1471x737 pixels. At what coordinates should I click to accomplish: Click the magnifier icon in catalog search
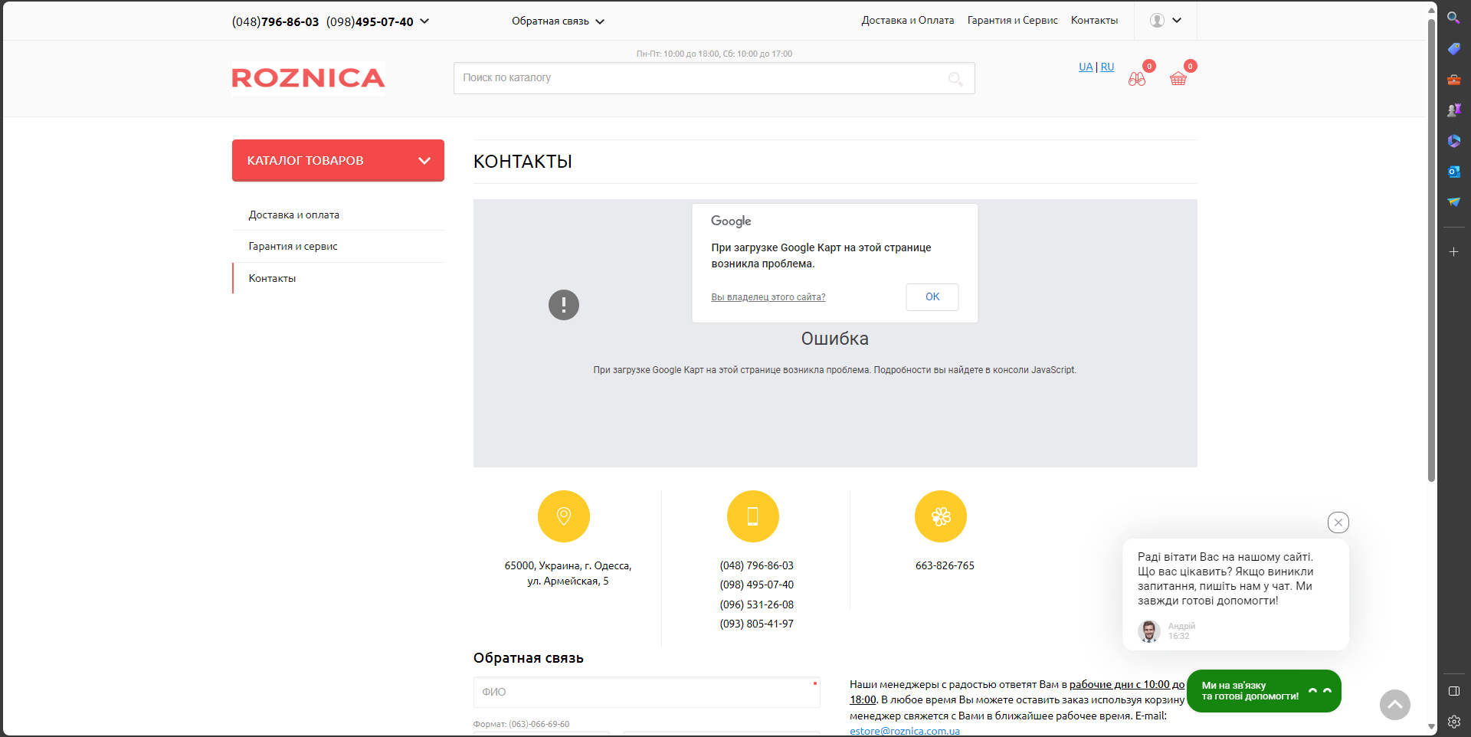(955, 78)
